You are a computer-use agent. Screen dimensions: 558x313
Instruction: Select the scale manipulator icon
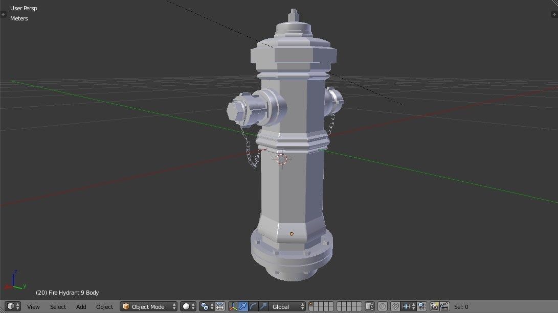263,306
